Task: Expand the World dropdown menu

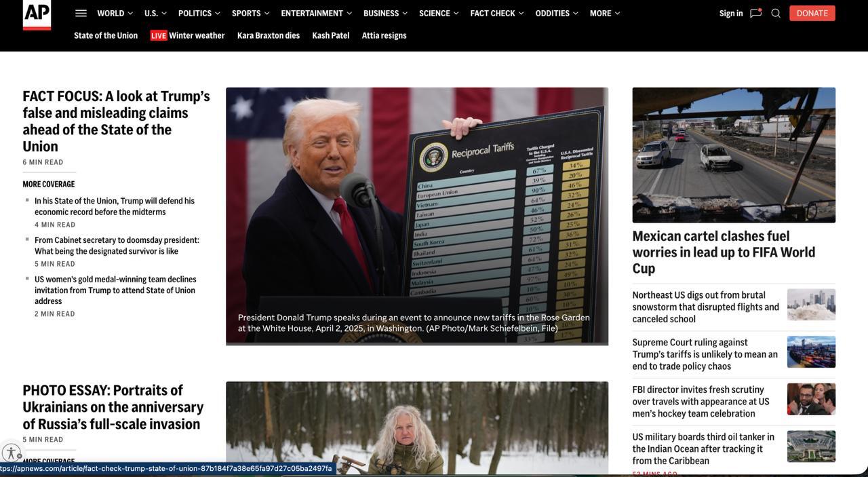Action: click(115, 14)
